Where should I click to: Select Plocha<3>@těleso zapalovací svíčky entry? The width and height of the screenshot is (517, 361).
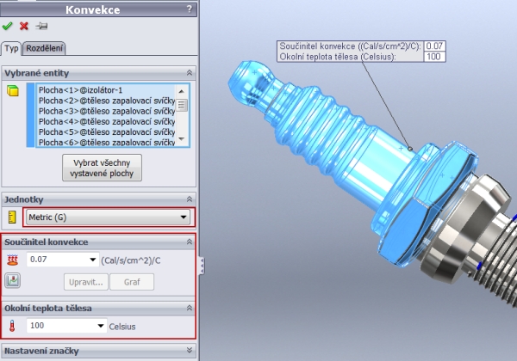[x=107, y=111]
